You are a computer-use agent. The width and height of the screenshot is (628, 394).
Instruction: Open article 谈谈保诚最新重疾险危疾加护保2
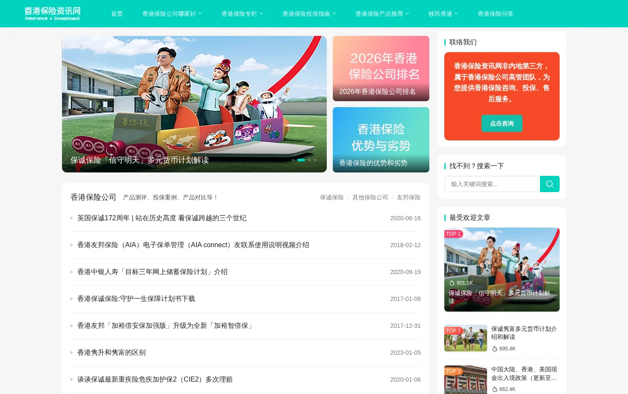click(x=155, y=379)
